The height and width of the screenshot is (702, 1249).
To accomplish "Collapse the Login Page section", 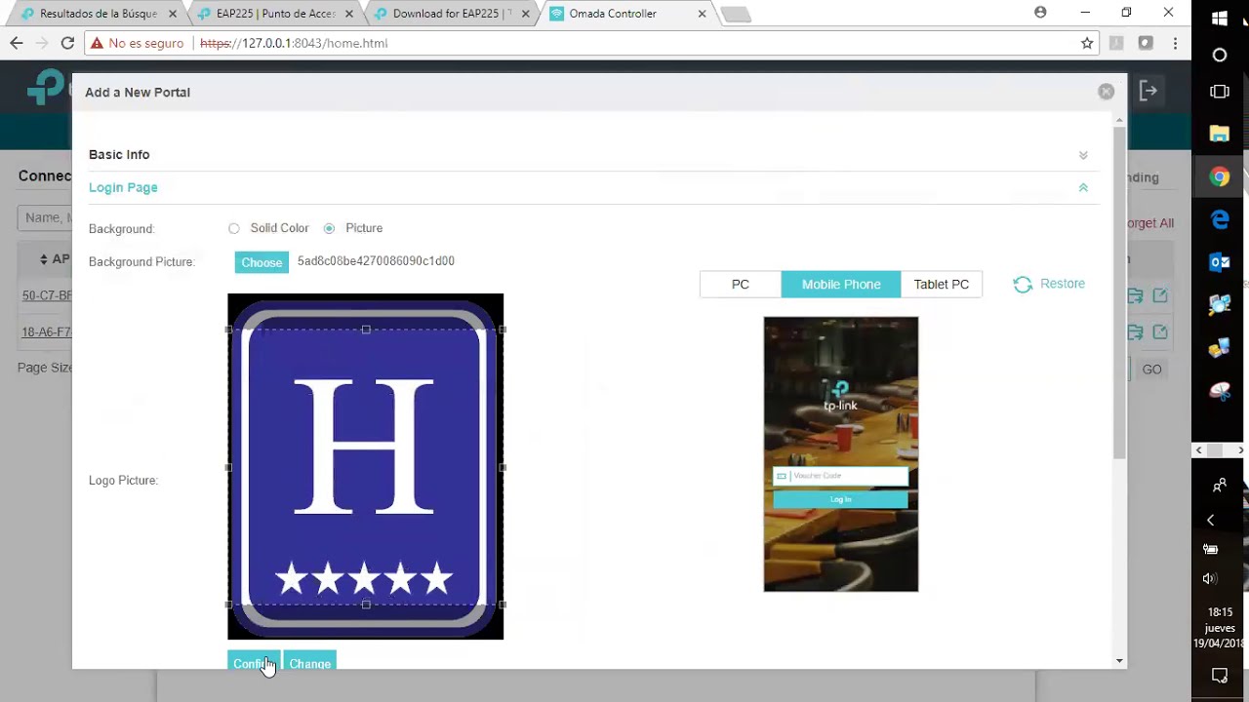I will point(1083,187).
